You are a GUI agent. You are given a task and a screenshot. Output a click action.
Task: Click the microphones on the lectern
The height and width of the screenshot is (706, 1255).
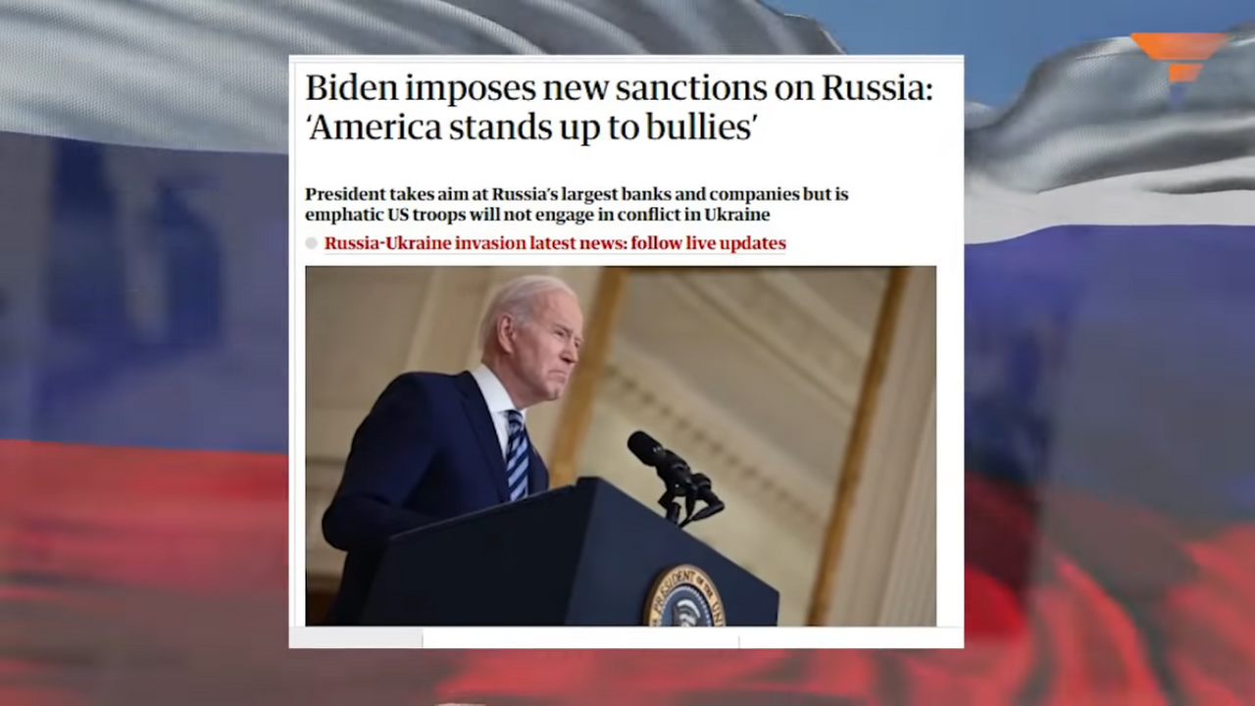click(676, 477)
